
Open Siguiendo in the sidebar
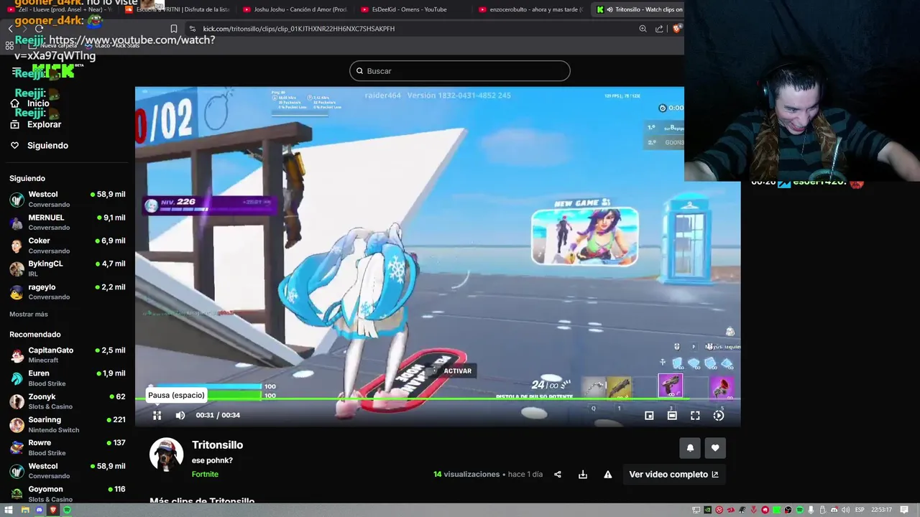[x=39, y=145]
